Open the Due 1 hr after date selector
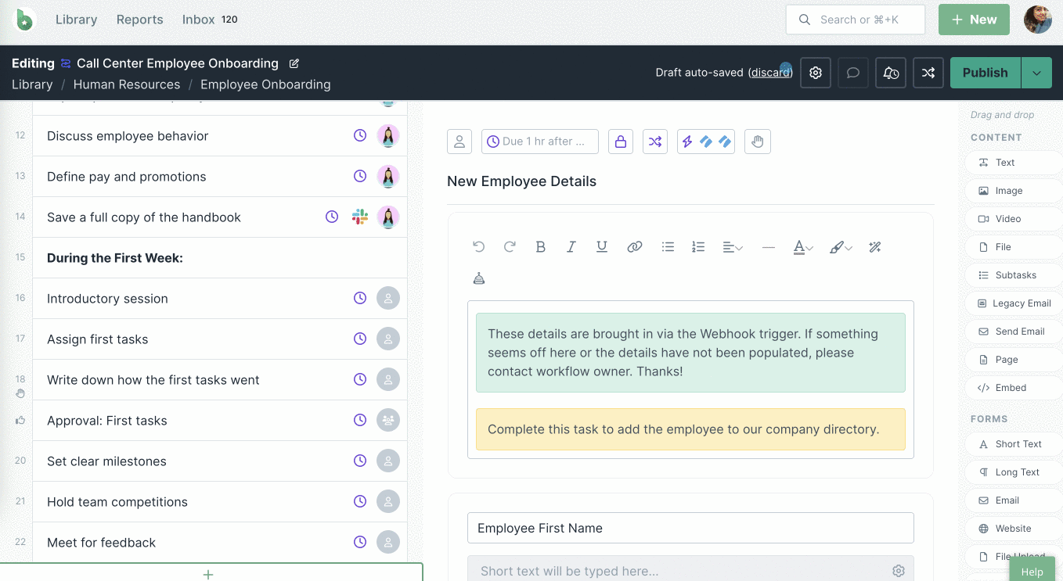 pyautogui.click(x=540, y=142)
